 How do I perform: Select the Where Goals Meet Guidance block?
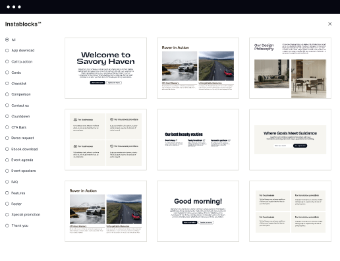click(290, 140)
